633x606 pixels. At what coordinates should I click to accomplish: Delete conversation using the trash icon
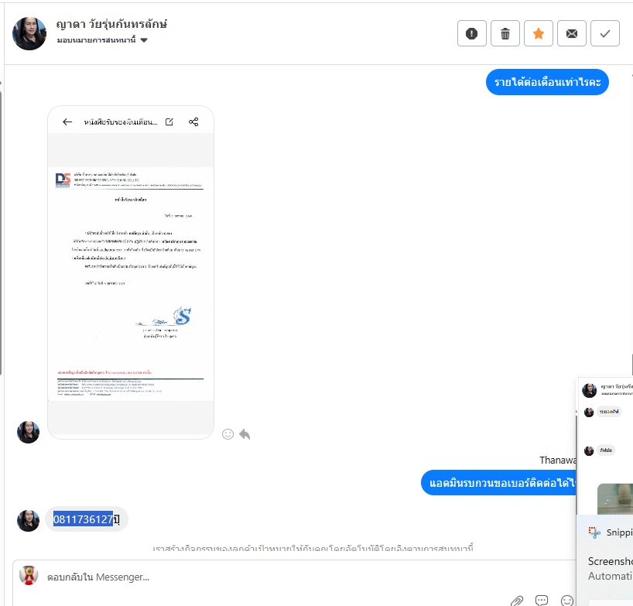coord(505,33)
